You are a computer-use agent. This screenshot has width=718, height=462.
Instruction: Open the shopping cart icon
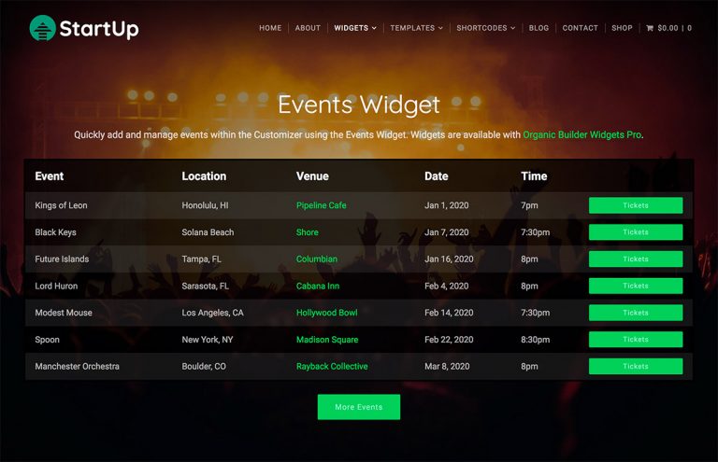coord(650,28)
